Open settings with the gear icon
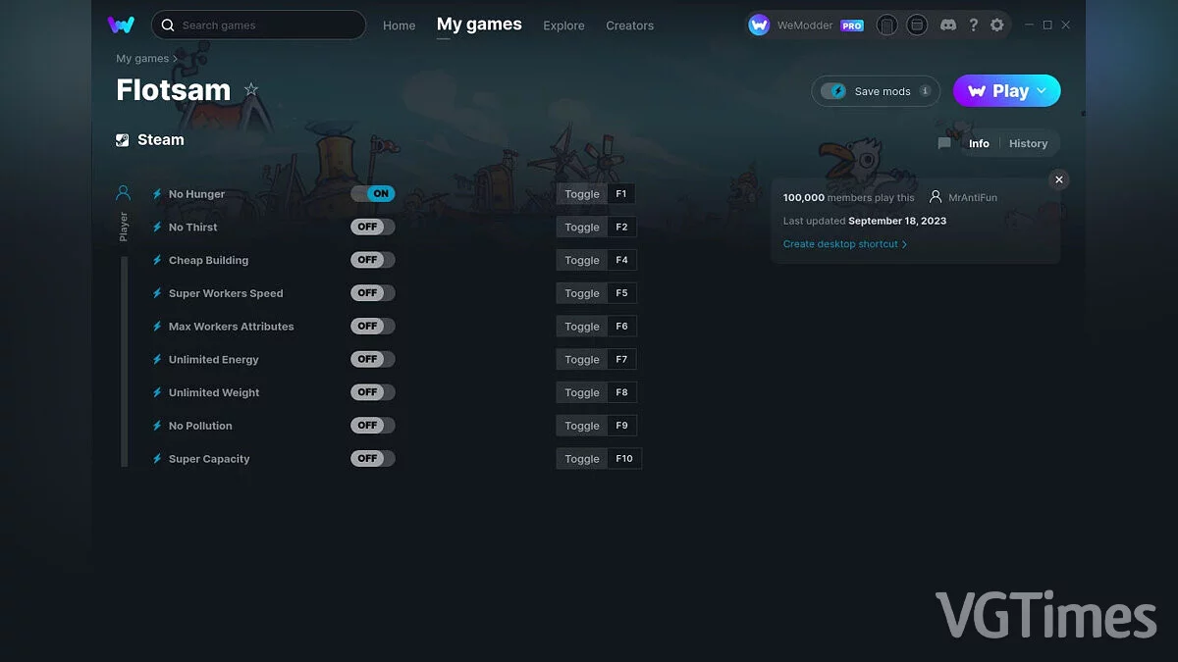This screenshot has height=662, width=1178. click(997, 25)
